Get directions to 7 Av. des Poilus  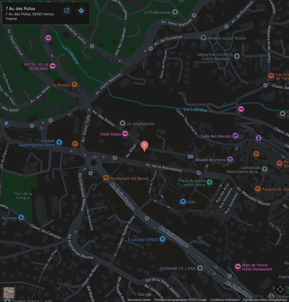pyautogui.click(x=81, y=11)
